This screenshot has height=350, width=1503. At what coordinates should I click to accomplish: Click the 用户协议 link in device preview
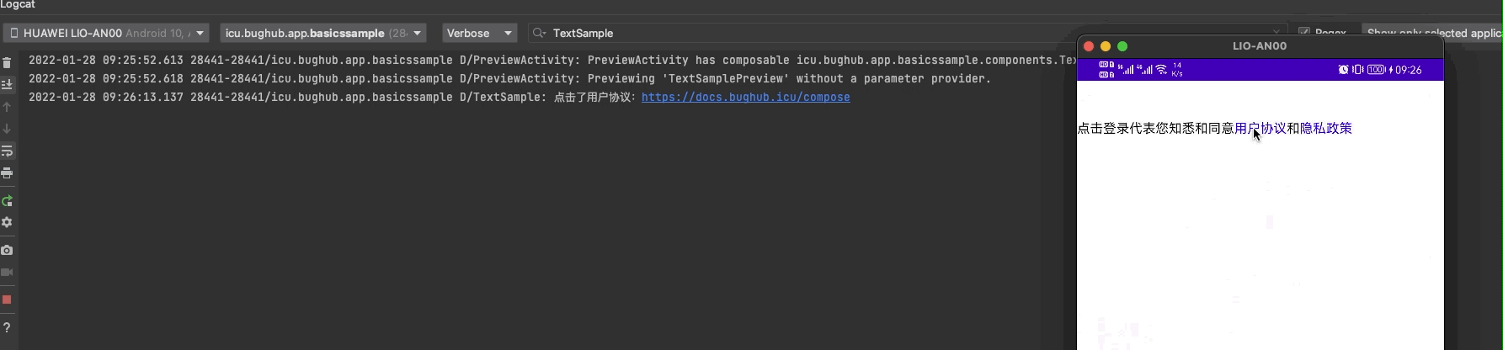coord(1260,129)
